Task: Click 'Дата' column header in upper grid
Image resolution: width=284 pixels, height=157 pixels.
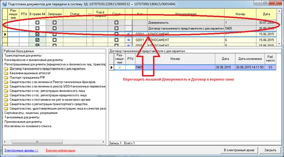Action: point(266,14)
